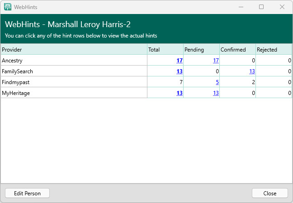This screenshot has height=203, width=293.
Task: Click the WebHints app icon in title bar
Action: 8,7
